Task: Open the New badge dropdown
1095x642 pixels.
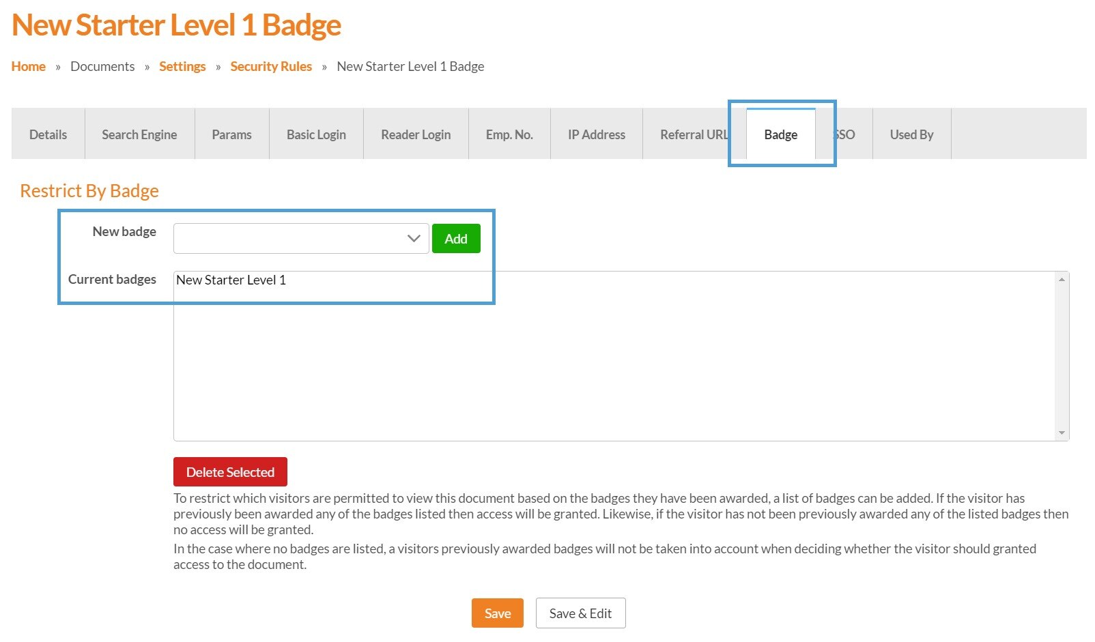Action: click(300, 239)
